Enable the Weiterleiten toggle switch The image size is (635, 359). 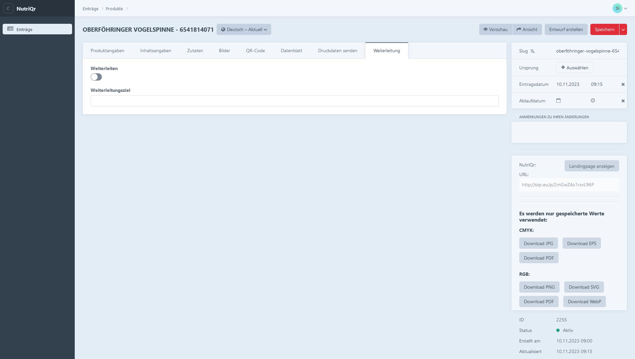click(x=96, y=77)
